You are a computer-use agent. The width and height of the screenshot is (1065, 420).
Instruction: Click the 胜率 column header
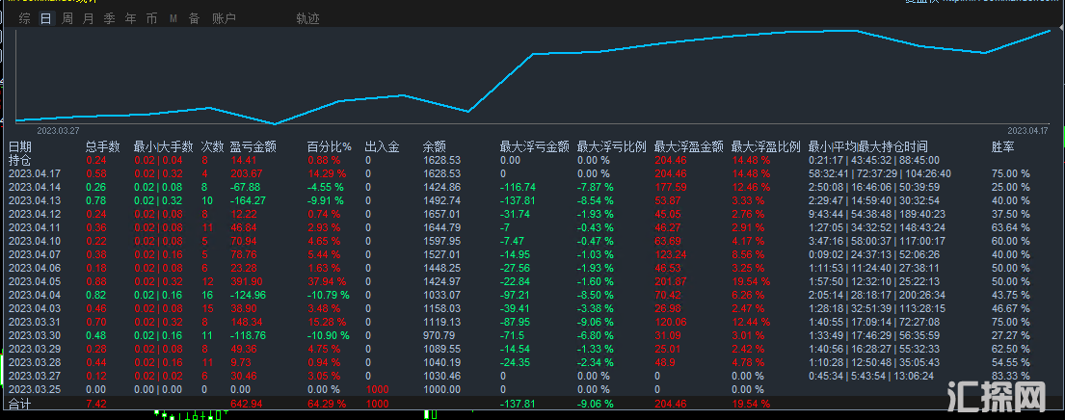coord(1003,146)
